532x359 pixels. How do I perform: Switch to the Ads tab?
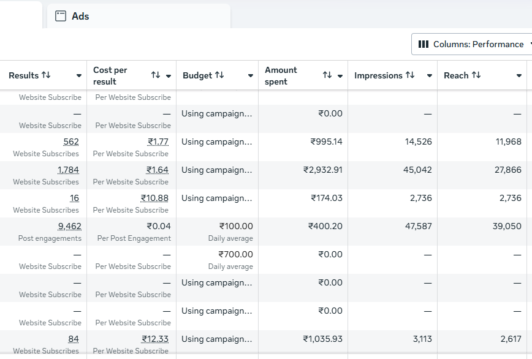coord(80,16)
